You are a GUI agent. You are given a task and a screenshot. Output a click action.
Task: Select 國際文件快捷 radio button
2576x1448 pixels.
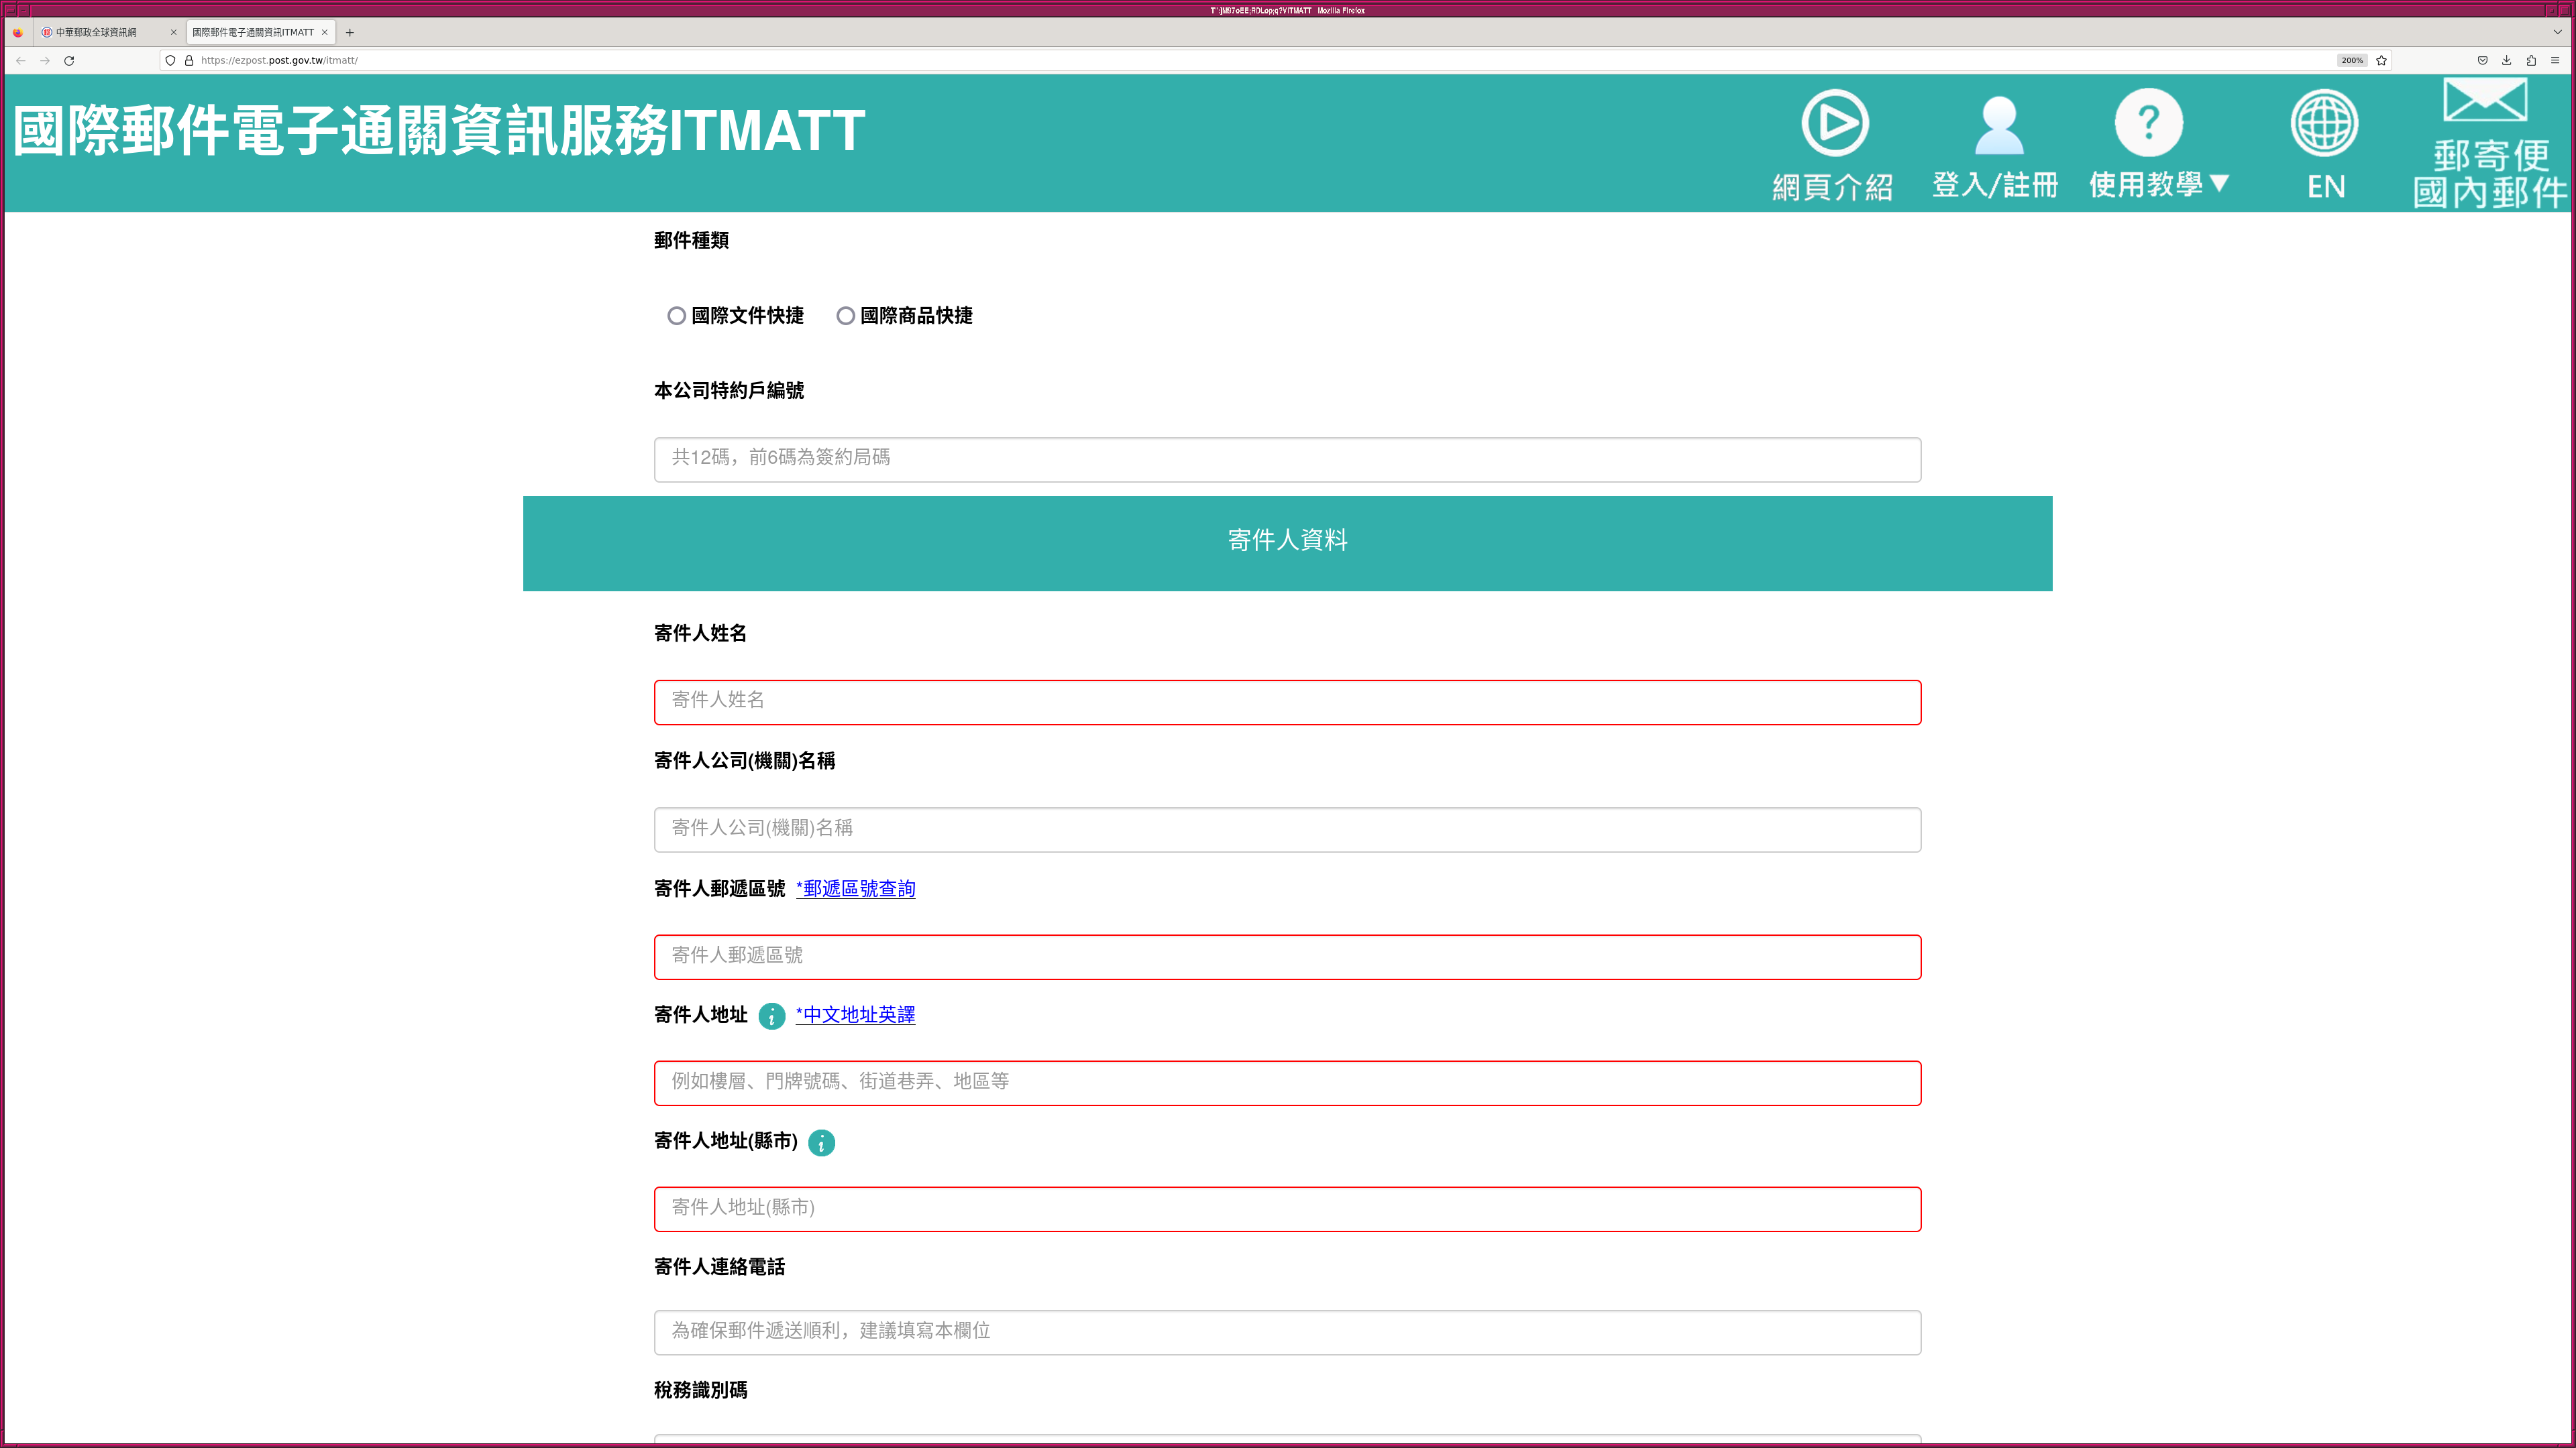[677, 316]
